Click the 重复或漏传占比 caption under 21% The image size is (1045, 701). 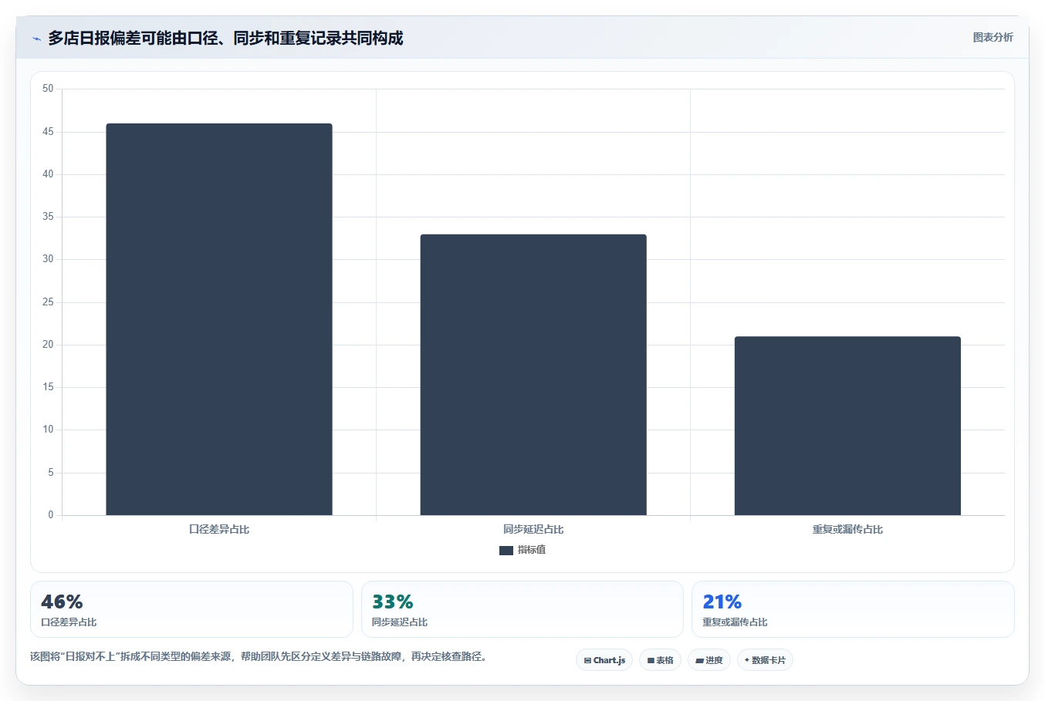[735, 622]
